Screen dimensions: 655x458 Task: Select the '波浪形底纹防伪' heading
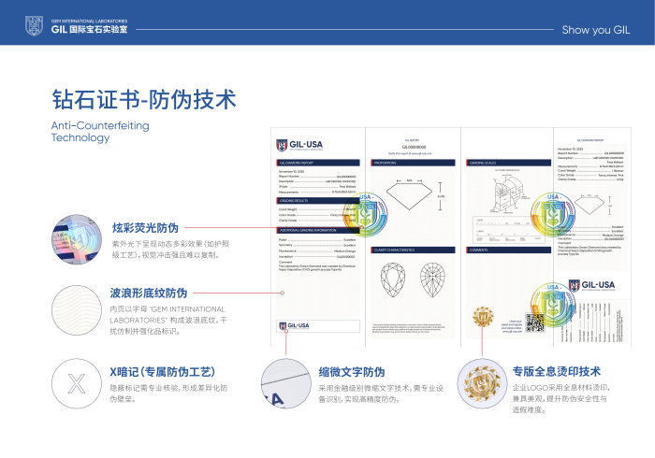(150, 293)
